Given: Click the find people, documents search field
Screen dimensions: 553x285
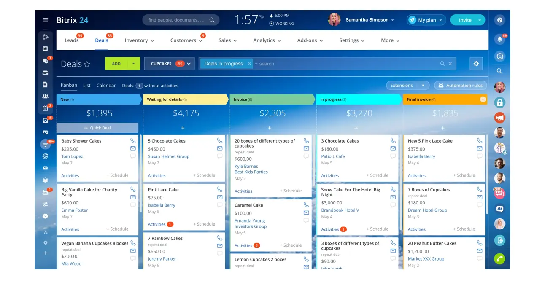Looking at the screenshot, I should (x=176, y=20).
